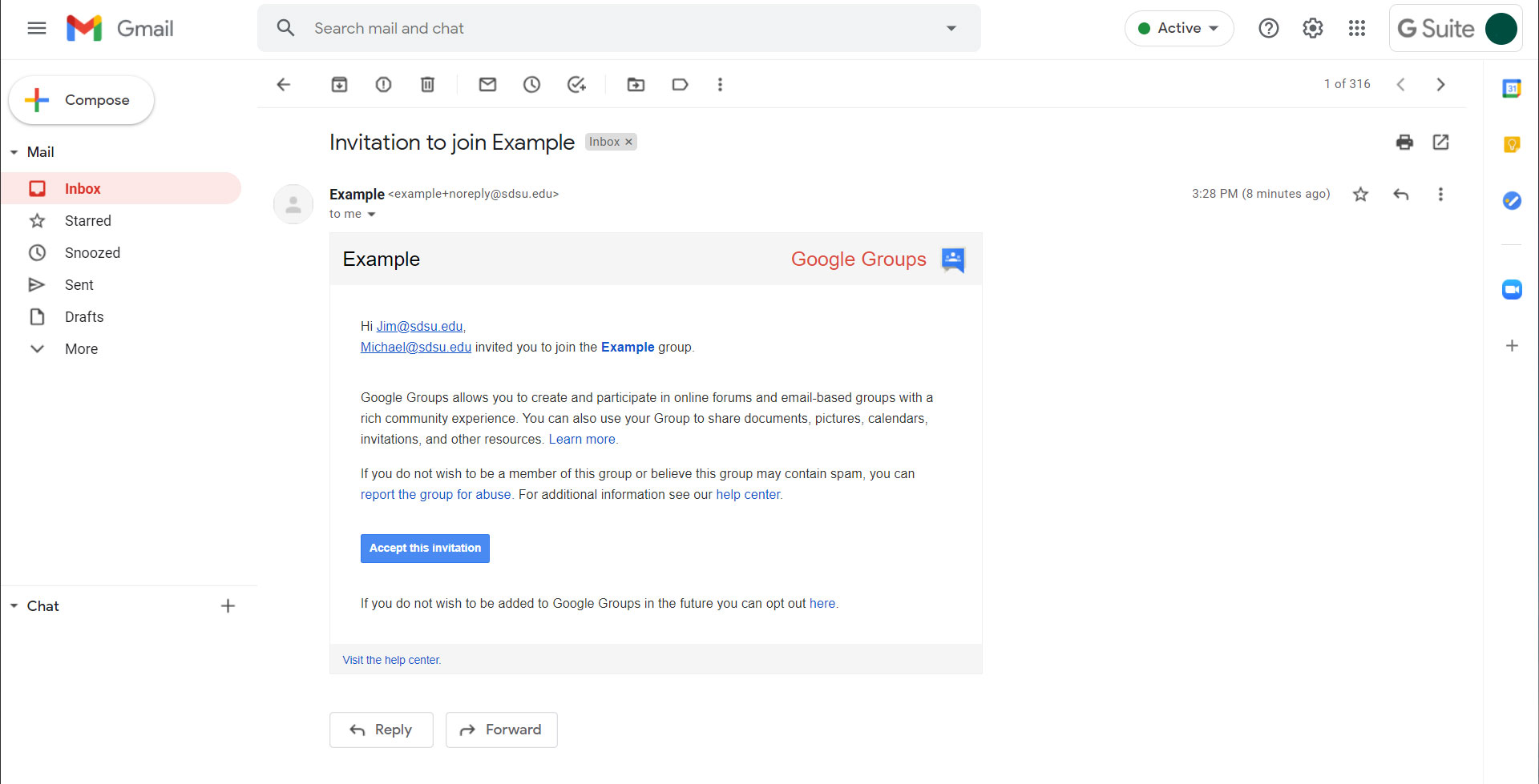Click Accept this invitation
This screenshot has height=784, width=1539.
pyautogui.click(x=425, y=548)
